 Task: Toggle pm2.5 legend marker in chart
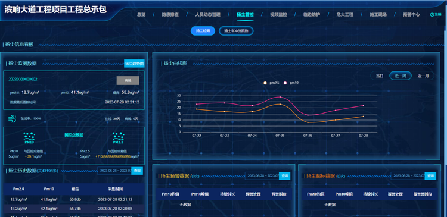[265, 83]
